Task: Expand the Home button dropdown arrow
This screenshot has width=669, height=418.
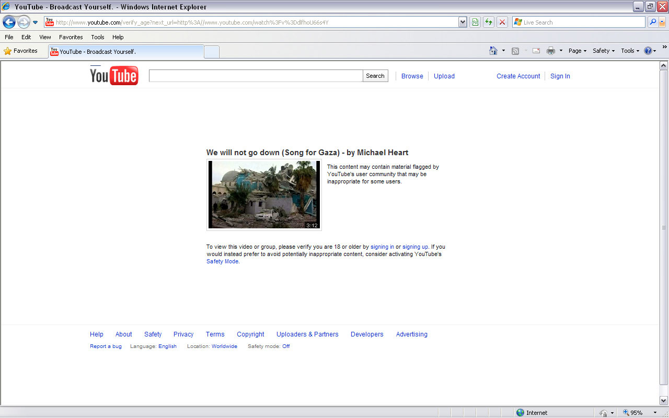Action: [x=503, y=51]
